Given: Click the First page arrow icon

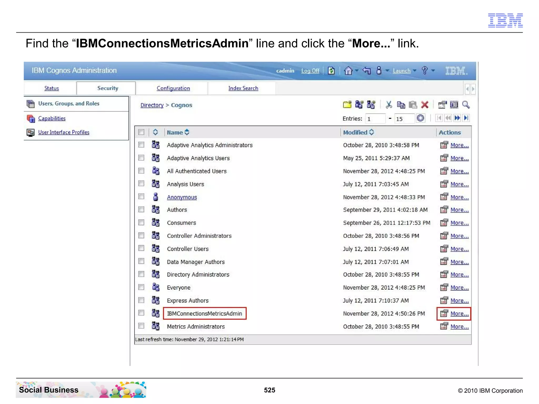Looking at the screenshot, I should pyautogui.click(x=439, y=118).
